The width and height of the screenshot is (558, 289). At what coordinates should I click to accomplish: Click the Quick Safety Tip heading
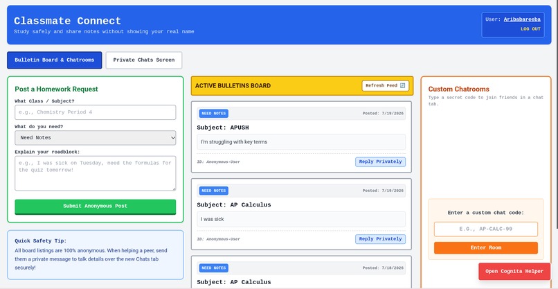(x=41, y=241)
